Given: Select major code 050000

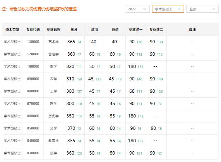Looking at the screenshot, I should tap(33, 128).
